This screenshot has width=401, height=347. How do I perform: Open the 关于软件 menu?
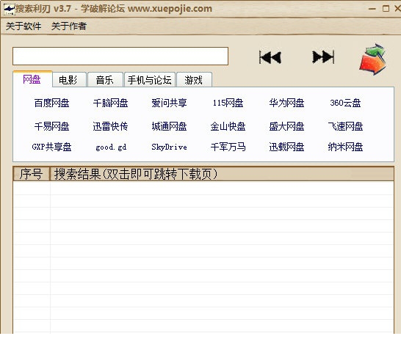pos(24,26)
